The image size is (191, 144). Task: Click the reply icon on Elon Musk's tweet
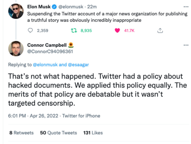[x=30, y=31]
